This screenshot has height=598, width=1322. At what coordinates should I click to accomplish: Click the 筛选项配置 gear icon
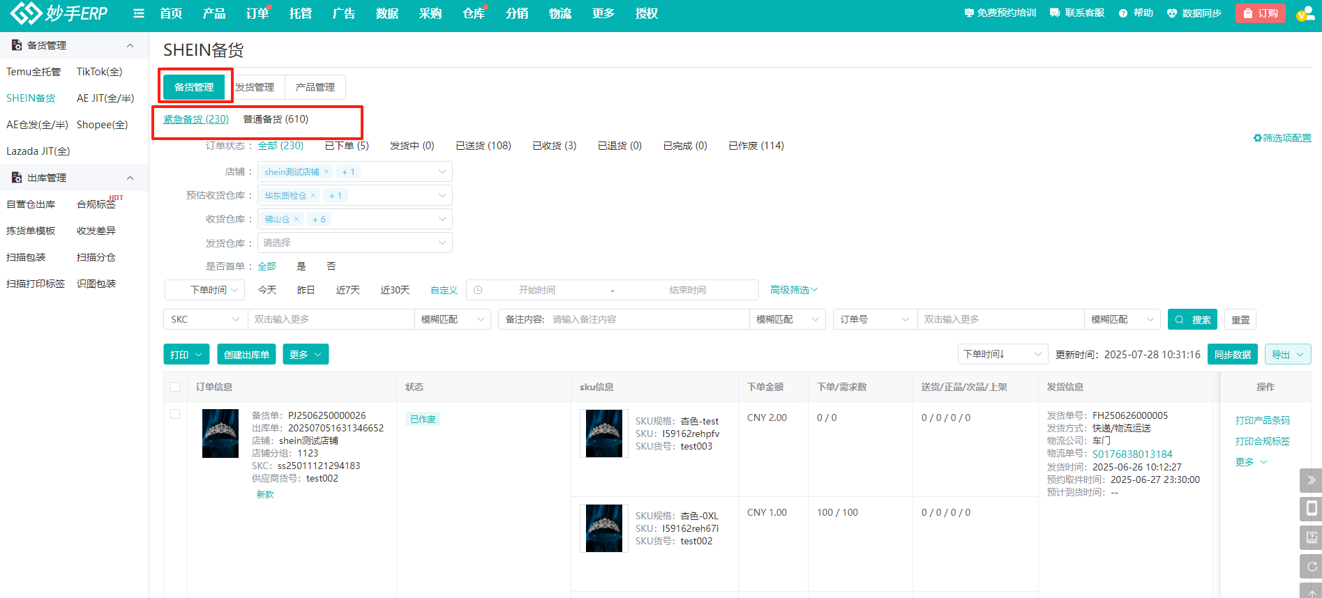[1258, 138]
